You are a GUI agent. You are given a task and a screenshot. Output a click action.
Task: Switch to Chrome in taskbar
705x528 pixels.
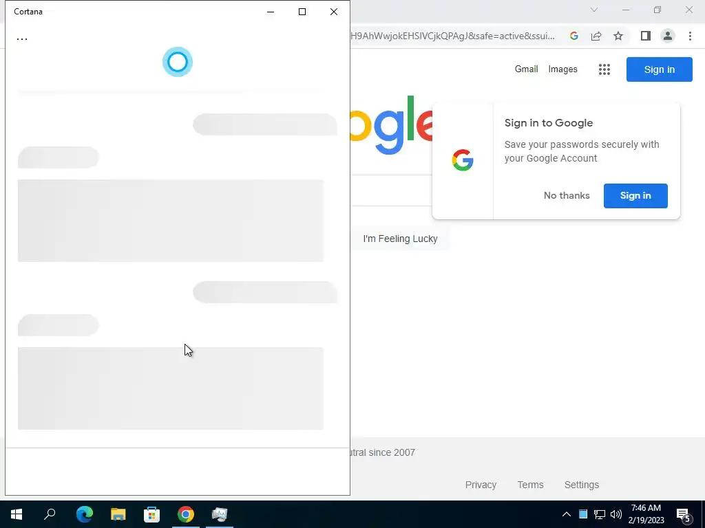186,514
